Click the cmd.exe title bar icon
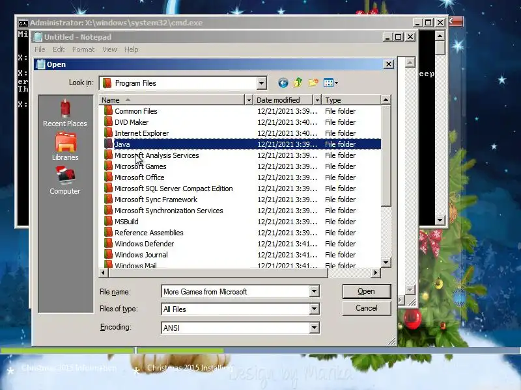Screen dimensions: 521x390 (23, 23)
